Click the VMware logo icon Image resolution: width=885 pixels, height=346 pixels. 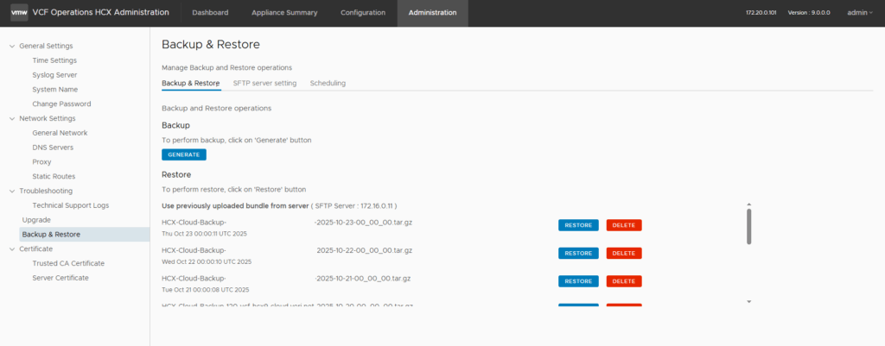[x=18, y=13]
